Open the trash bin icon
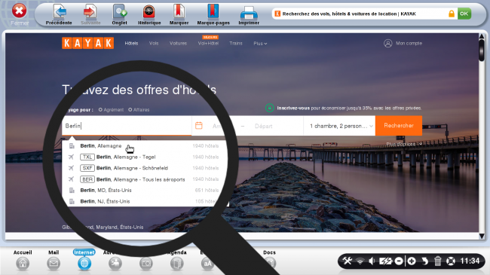The width and height of the screenshot is (490, 275). click(437, 261)
